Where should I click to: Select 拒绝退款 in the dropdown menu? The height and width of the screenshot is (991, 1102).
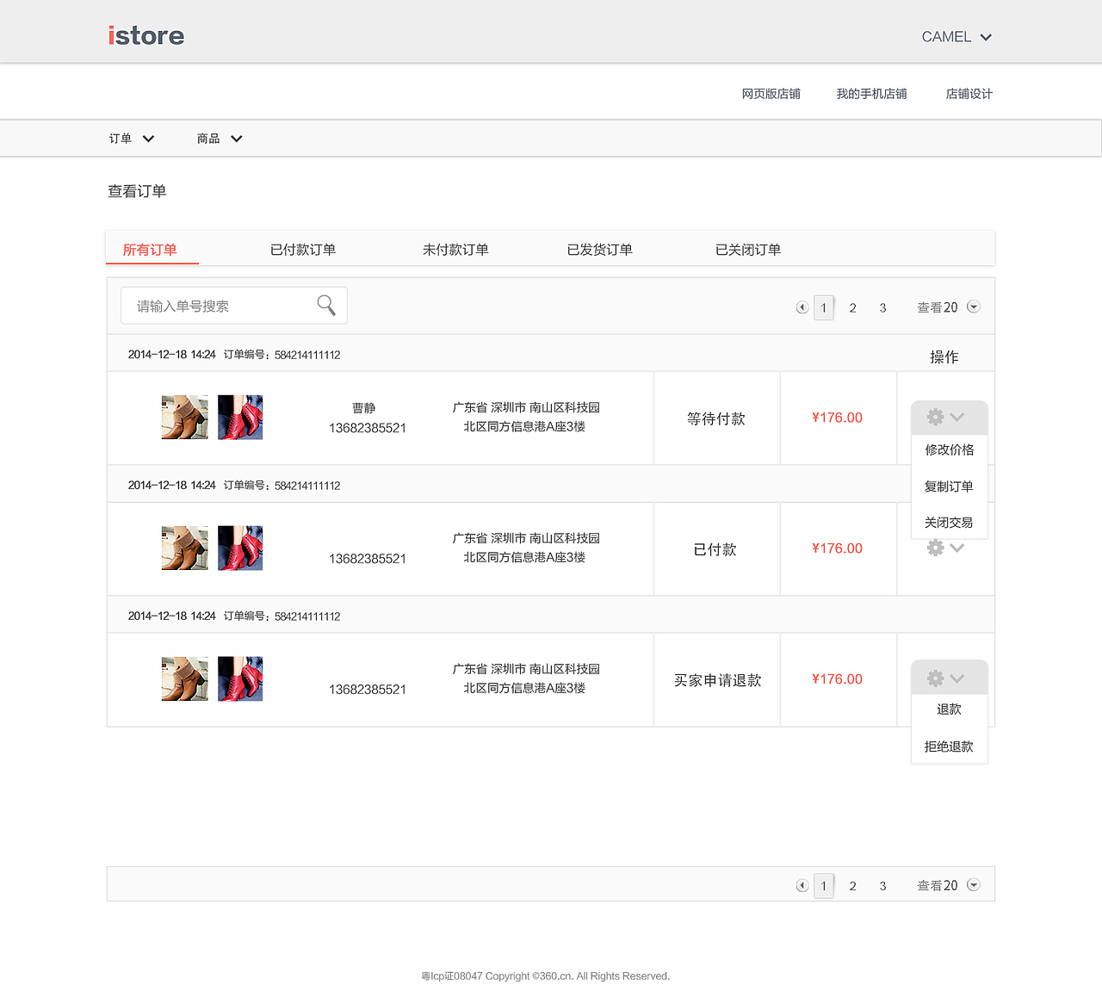click(949, 746)
